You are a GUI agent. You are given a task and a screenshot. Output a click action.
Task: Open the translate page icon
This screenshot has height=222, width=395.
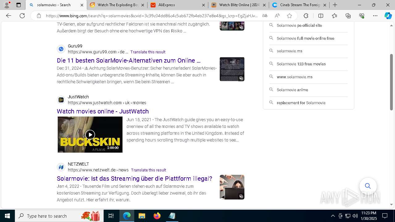pyautogui.click(x=265, y=16)
